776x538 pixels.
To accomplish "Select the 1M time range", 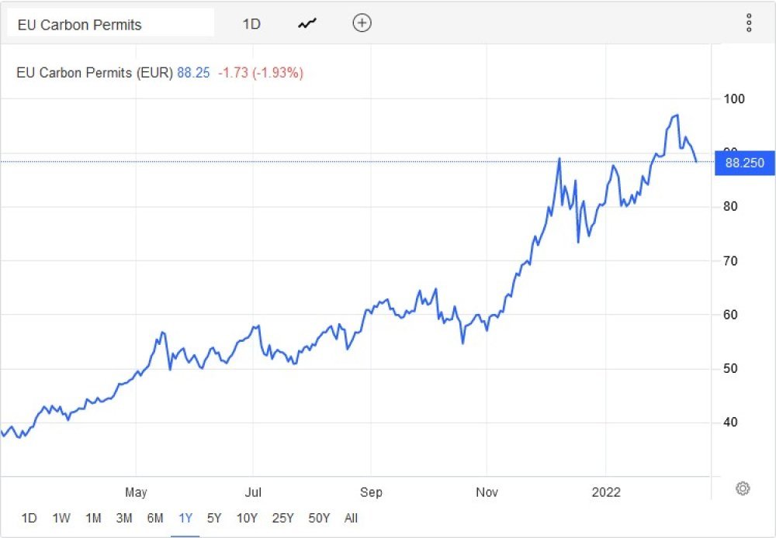I will coord(93,518).
